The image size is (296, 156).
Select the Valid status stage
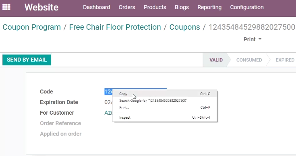point(216,60)
